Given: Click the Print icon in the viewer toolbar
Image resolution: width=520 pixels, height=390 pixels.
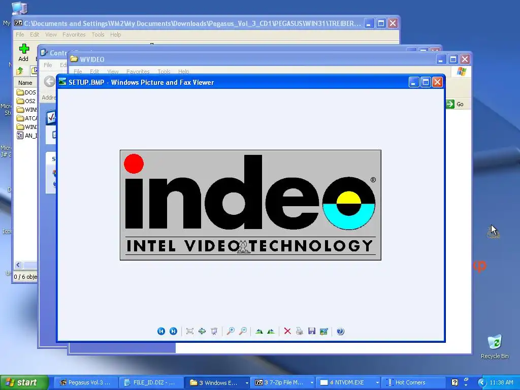Looking at the screenshot, I should (300, 331).
